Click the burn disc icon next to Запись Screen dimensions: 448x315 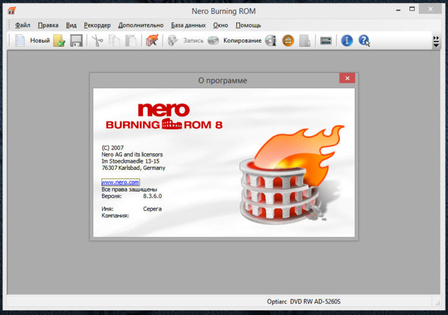tap(173, 41)
